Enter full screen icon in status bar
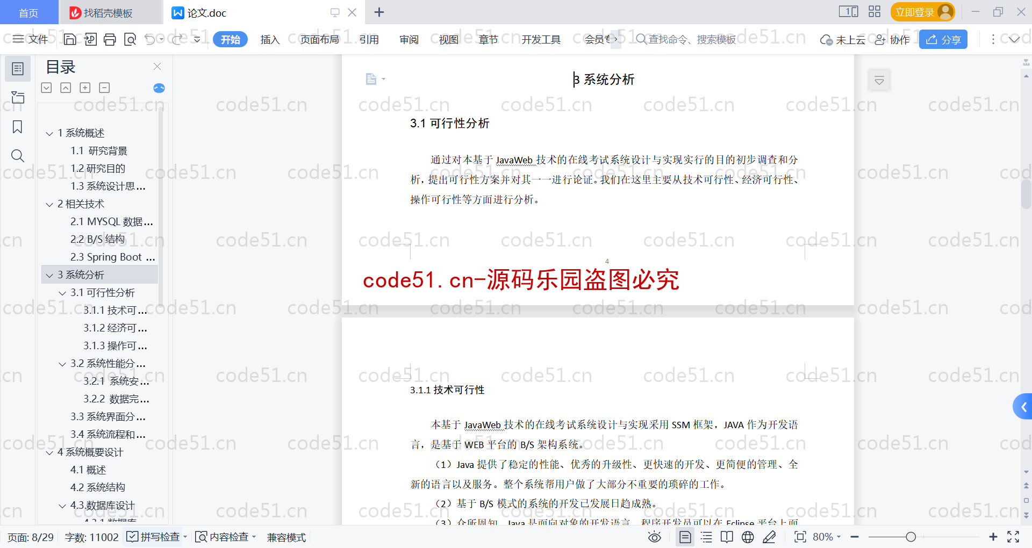Image resolution: width=1032 pixels, height=548 pixels. point(1013,537)
